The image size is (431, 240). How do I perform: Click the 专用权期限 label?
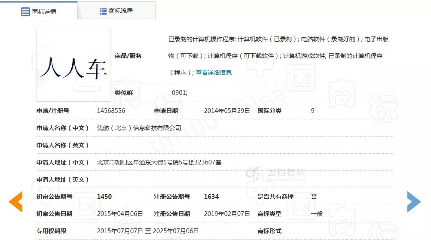[52, 231]
